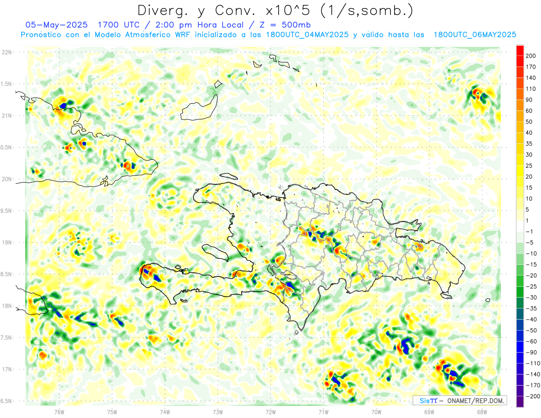541x418 pixels.
Task: Pick the white swatch between 1 and -1
Action: [520, 226]
